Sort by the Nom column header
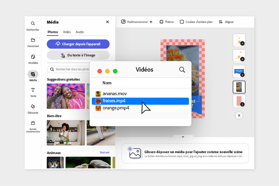279x186 pixels. point(107,83)
